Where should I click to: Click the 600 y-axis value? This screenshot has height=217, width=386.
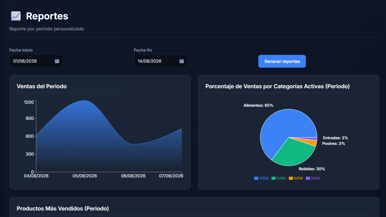click(x=30, y=136)
